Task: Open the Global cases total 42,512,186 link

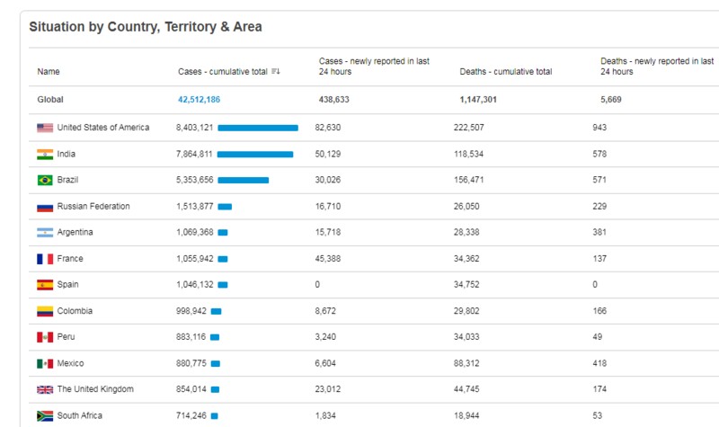Action: point(199,100)
